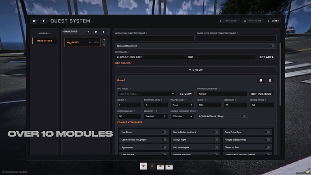Click Save To DB button
Image resolution: width=311 pixels, height=175 pixels.
[253, 21]
